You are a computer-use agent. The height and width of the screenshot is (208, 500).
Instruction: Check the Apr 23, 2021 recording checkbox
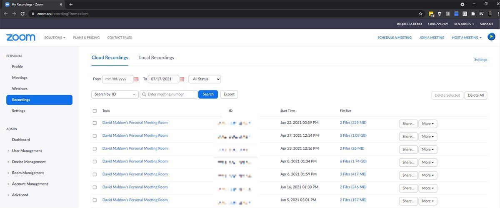click(95, 148)
